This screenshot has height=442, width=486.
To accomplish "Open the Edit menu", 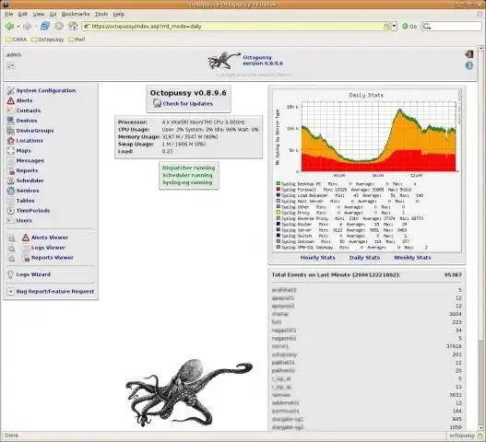I will tap(23, 14).
